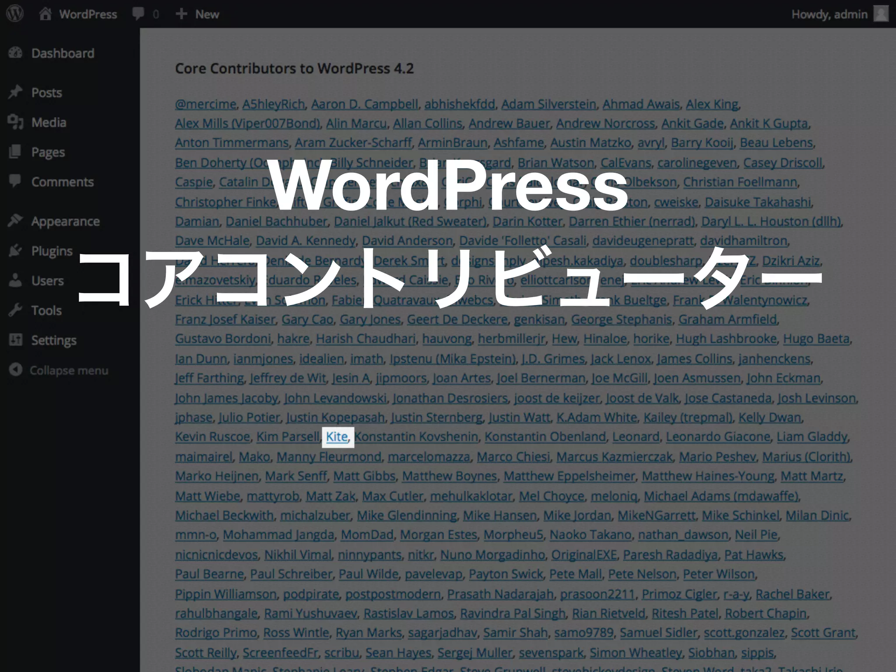
Task: Open the Ian Dunn contributor link
Action: pyautogui.click(x=201, y=359)
